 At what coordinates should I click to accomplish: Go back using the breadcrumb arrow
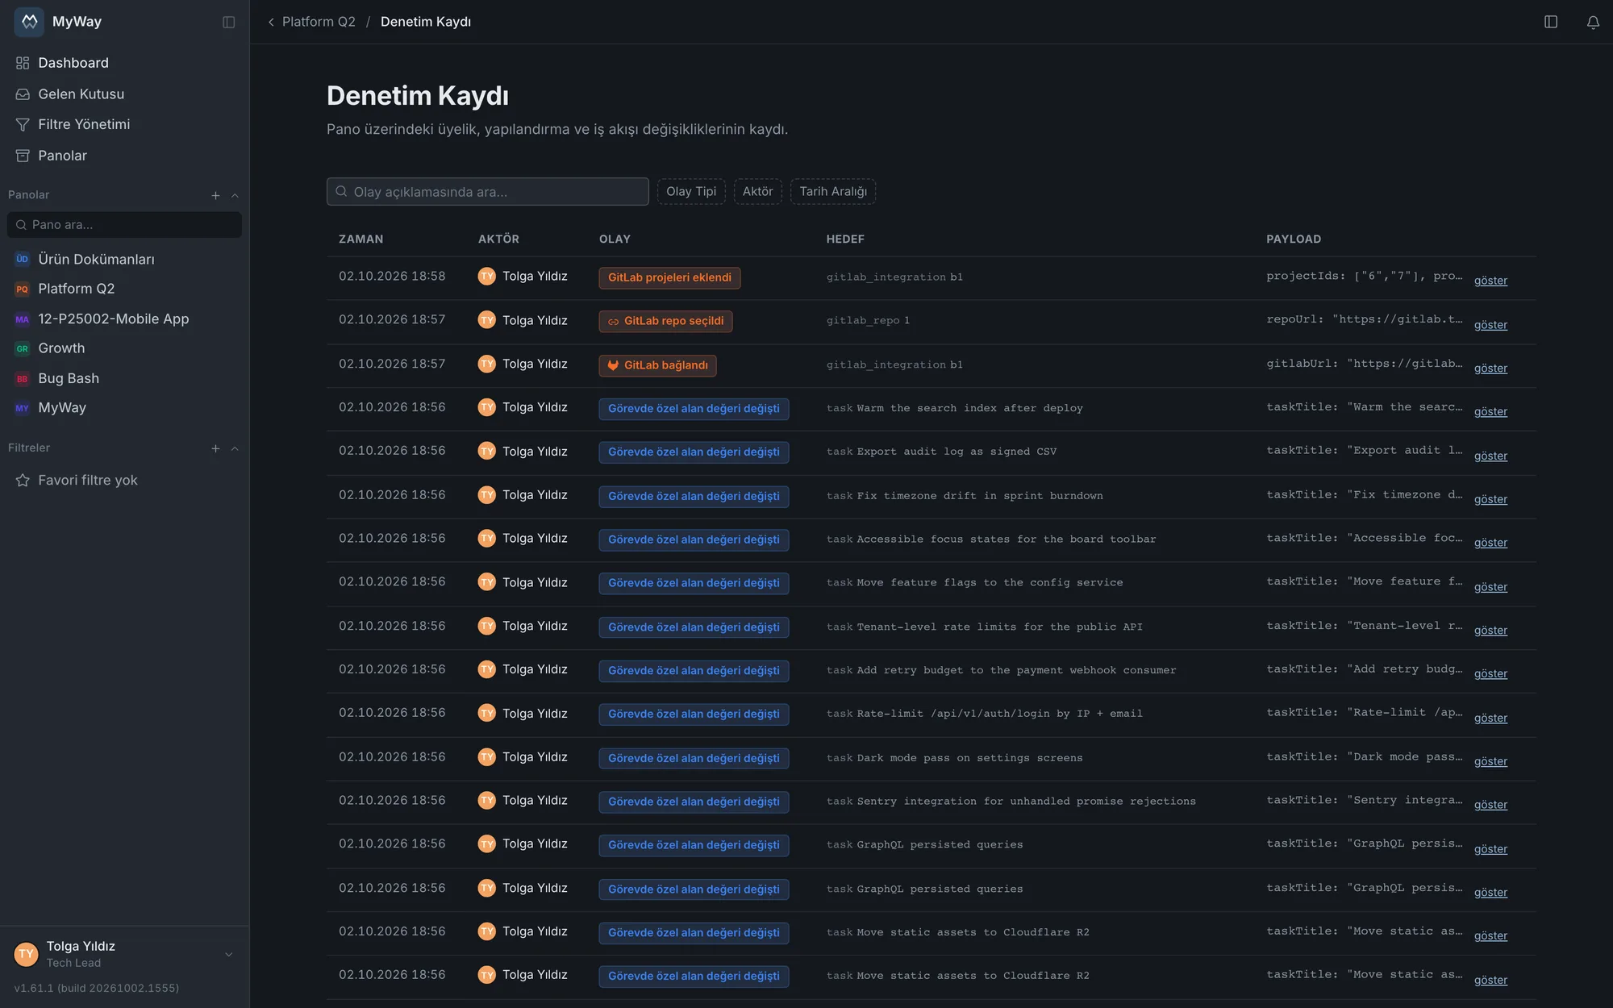271,22
